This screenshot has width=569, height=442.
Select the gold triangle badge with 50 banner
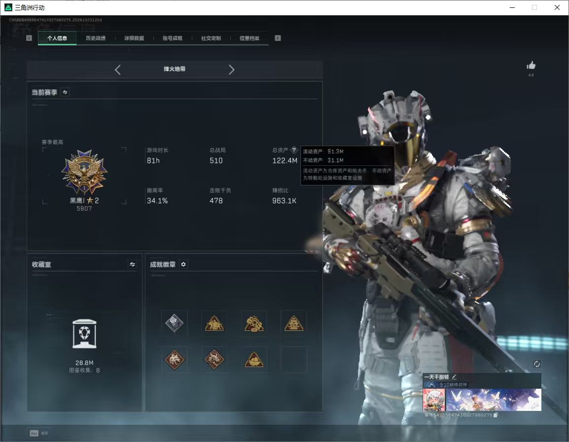pos(294,323)
